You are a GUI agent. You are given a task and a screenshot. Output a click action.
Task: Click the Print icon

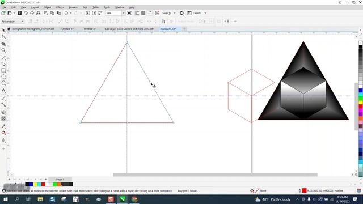click(x=39, y=13)
